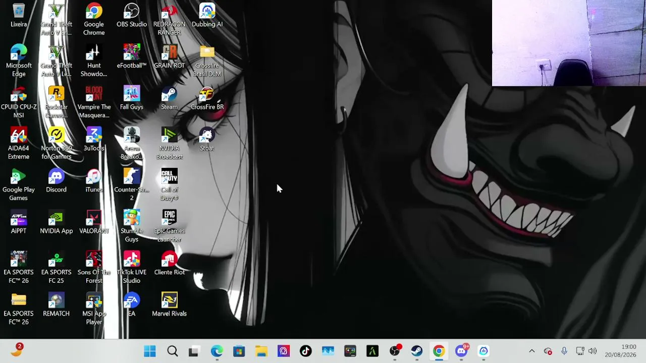646x363 pixels.
Task: Open the Windows Start menu
Action: click(x=150, y=351)
